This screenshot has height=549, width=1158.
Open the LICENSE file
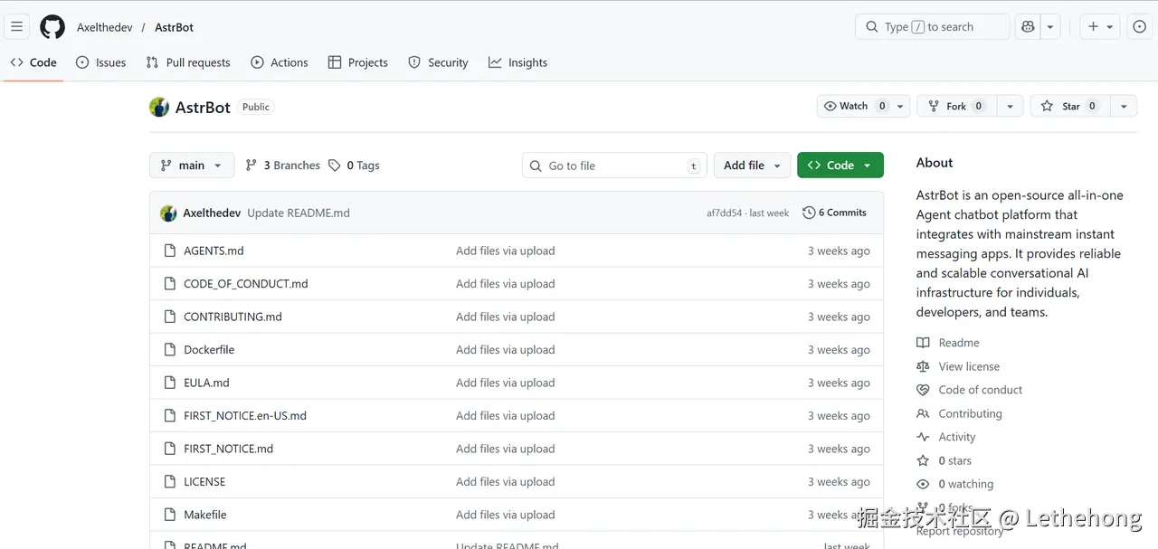[204, 482]
